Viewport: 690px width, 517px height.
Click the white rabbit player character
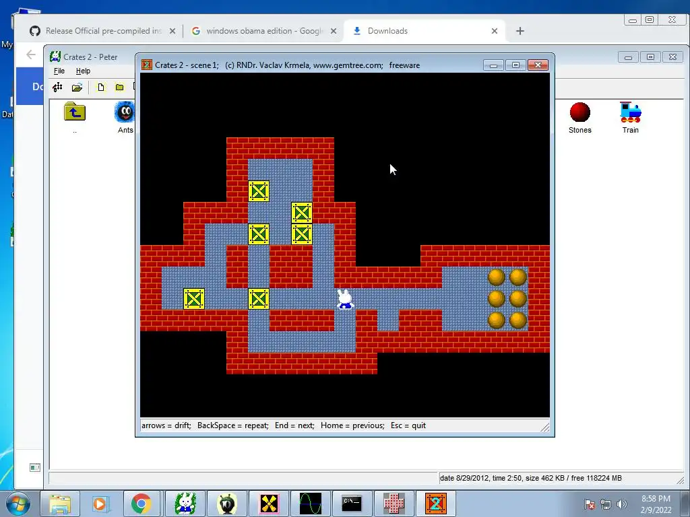pos(345,300)
